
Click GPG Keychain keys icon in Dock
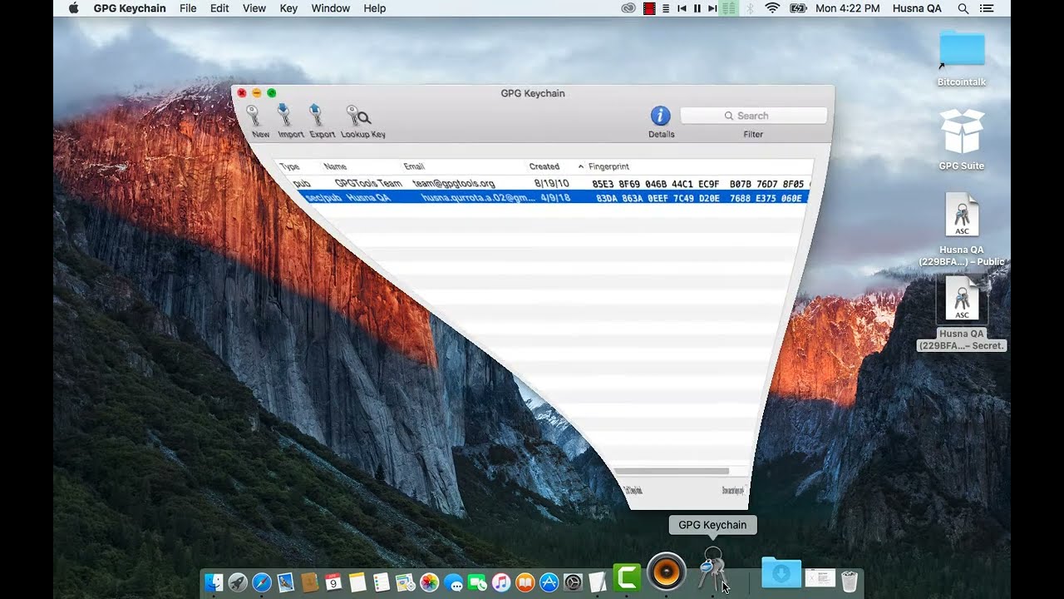[x=712, y=569]
